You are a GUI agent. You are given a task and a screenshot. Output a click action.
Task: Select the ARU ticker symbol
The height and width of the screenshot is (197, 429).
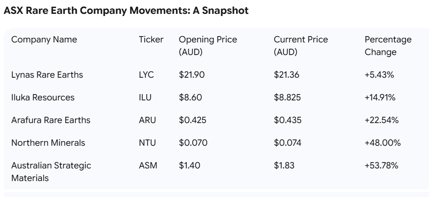coord(147,121)
